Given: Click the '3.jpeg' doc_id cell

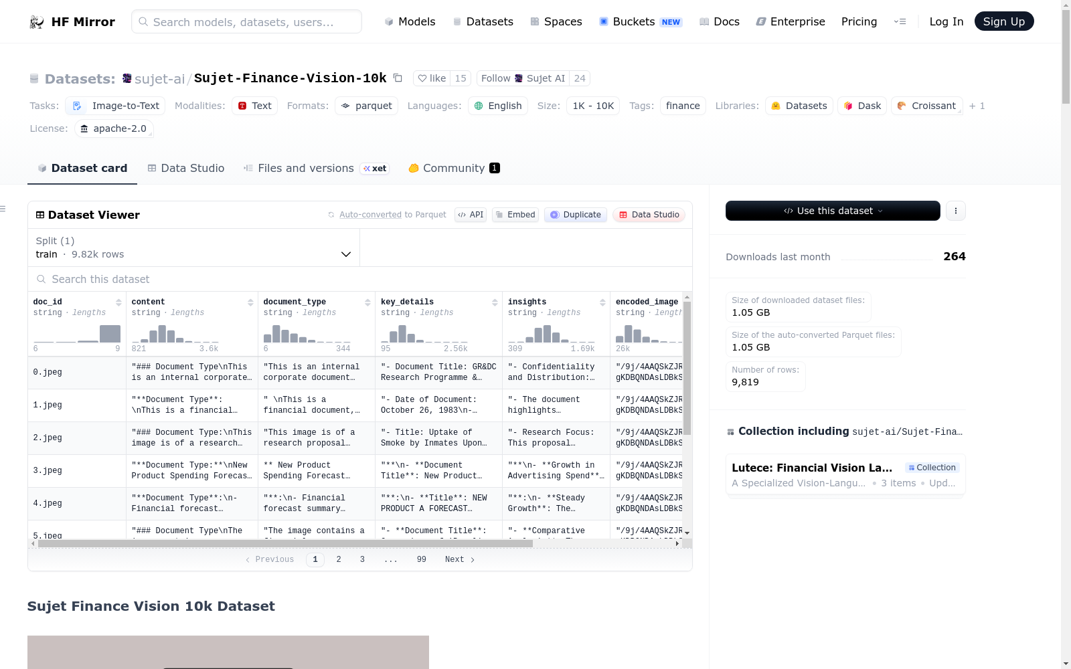Looking at the screenshot, I should (x=77, y=471).
